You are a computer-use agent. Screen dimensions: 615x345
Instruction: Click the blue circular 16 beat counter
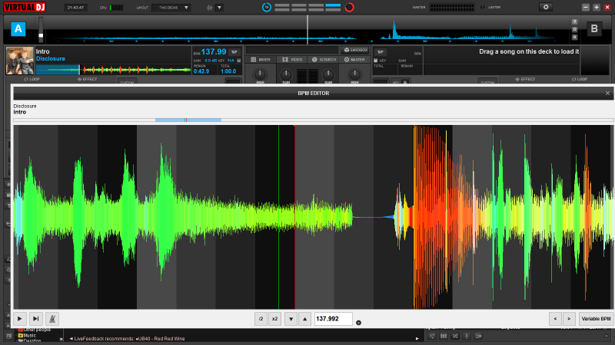[x=266, y=7]
